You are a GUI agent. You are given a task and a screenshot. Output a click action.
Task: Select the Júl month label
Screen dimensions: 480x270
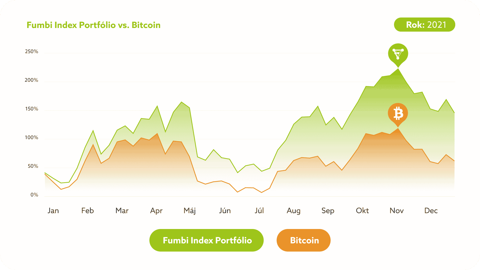tap(259, 210)
